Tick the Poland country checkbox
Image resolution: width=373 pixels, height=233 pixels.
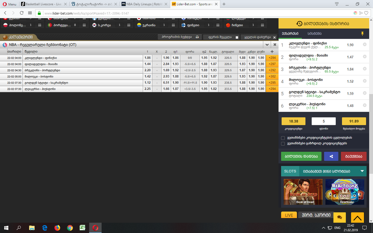coord(39,25)
